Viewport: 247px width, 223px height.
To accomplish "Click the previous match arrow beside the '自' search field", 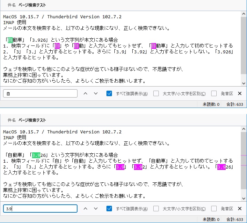I will point(86,93).
